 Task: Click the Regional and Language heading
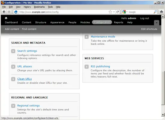tap(29, 97)
